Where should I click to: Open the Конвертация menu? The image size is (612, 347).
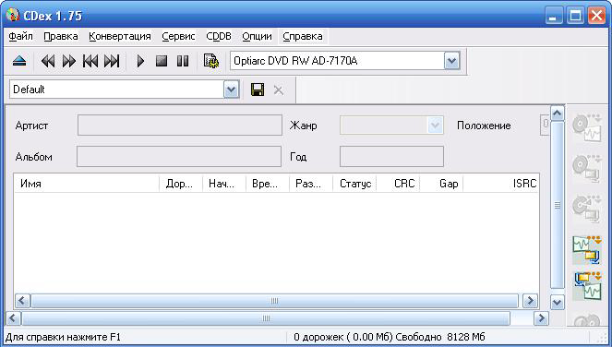pyautogui.click(x=120, y=36)
